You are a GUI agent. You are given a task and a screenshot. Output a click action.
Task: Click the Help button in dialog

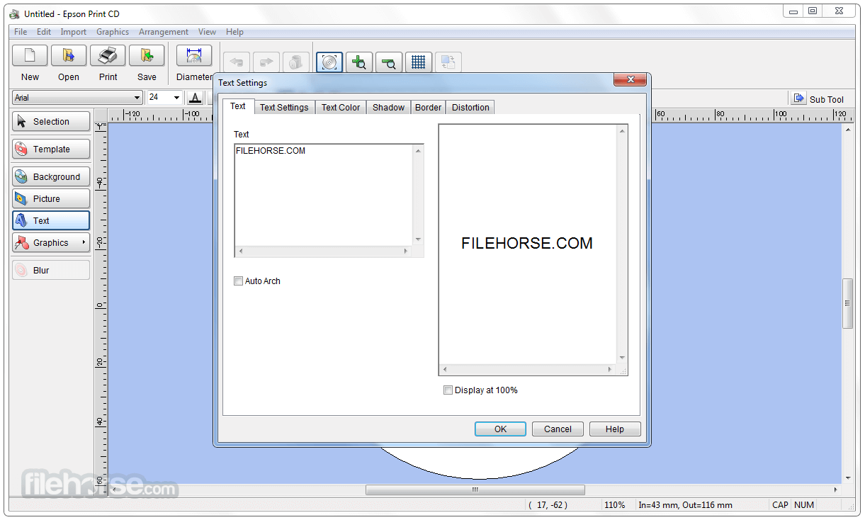(615, 429)
